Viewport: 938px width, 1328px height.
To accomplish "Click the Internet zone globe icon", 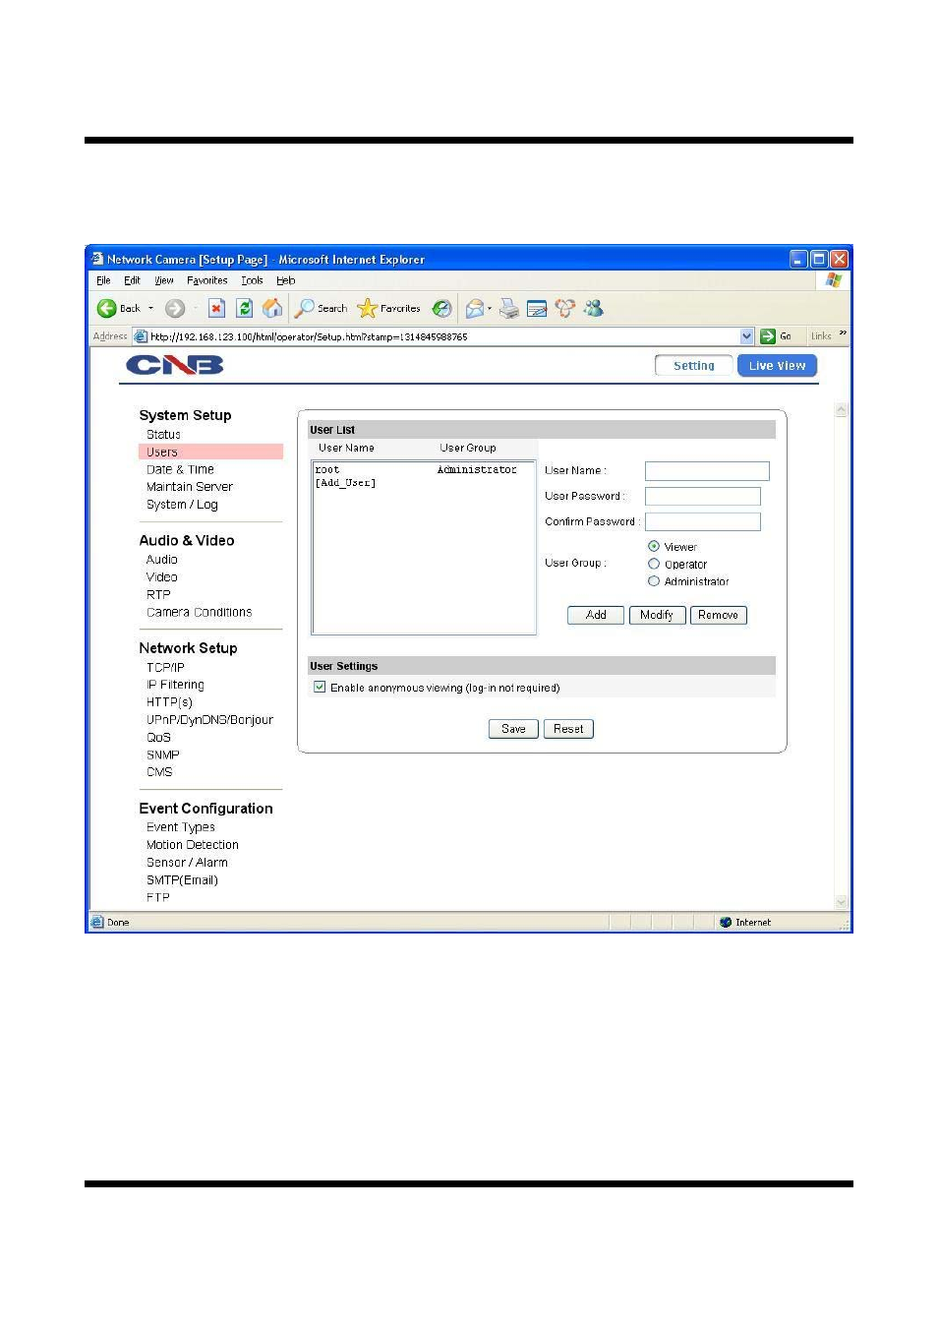I will [x=726, y=923].
